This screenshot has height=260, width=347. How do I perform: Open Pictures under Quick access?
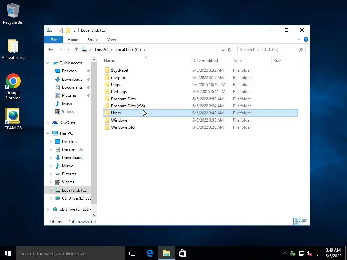(x=69, y=95)
